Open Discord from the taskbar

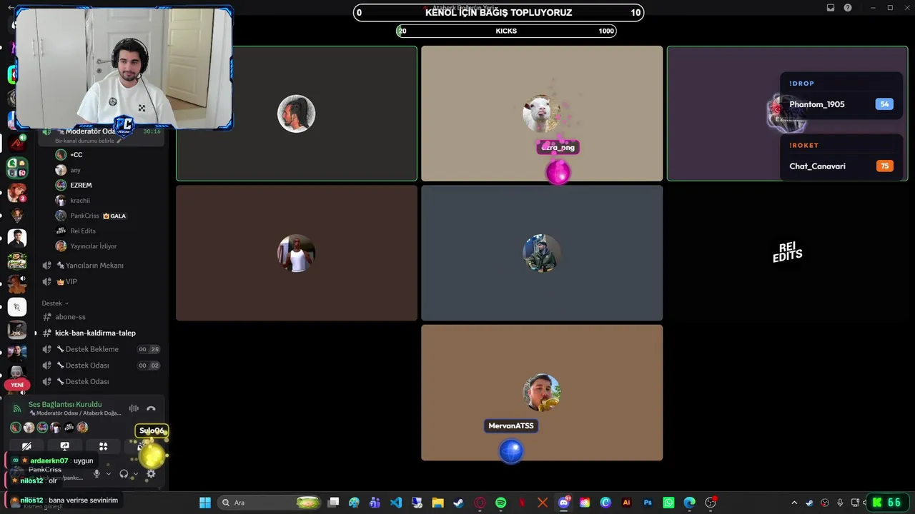click(x=563, y=503)
